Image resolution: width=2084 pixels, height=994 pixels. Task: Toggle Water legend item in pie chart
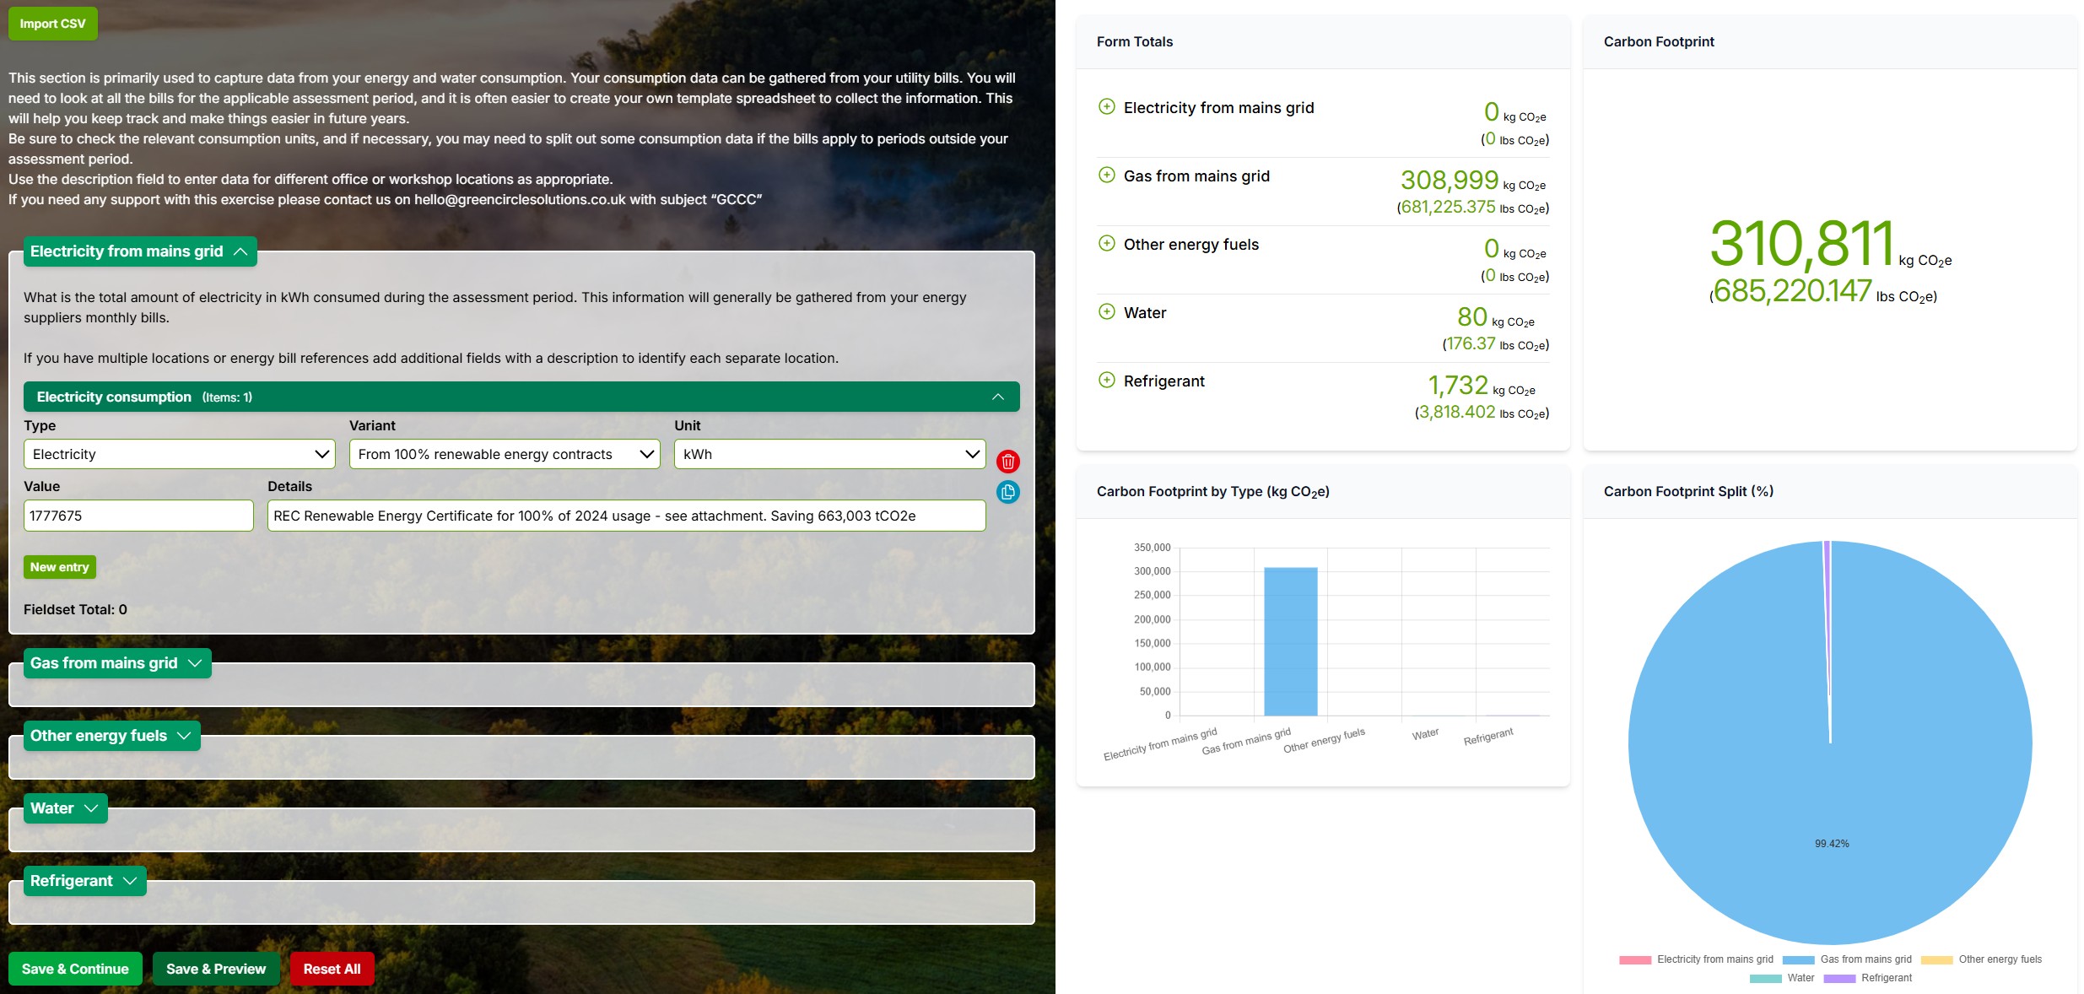[1782, 978]
